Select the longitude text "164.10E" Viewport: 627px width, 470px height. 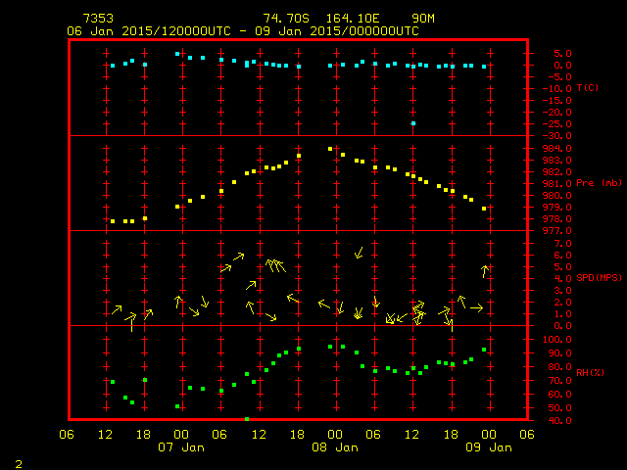pos(353,19)
